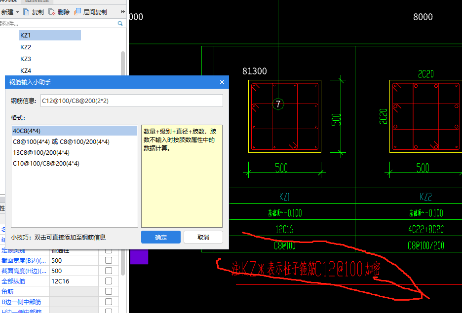462x313 pixels.
Task: Expand the toolbar overflow chevron
Action: 123,12
